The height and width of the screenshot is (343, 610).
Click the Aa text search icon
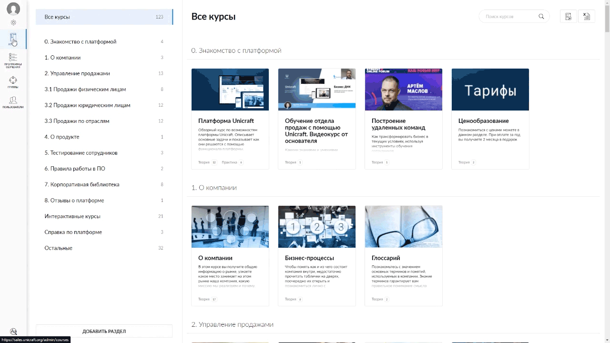[13, 332]
